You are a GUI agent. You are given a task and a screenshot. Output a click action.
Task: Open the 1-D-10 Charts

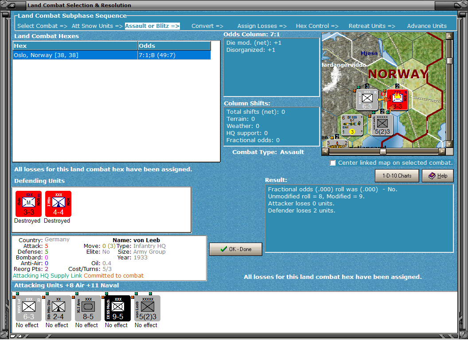point(397,176)
